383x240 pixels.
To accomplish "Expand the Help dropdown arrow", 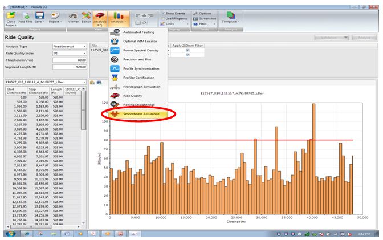I will tap(214, 24).
